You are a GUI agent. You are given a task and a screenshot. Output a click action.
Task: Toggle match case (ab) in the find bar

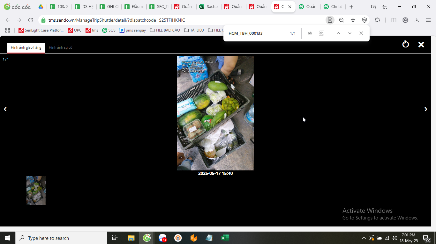[310, 33]
